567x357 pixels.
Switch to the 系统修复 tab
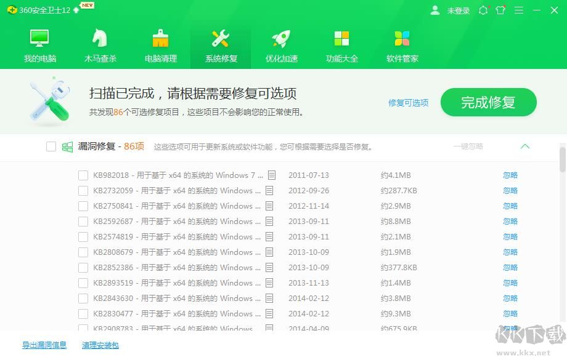[220, 44]
